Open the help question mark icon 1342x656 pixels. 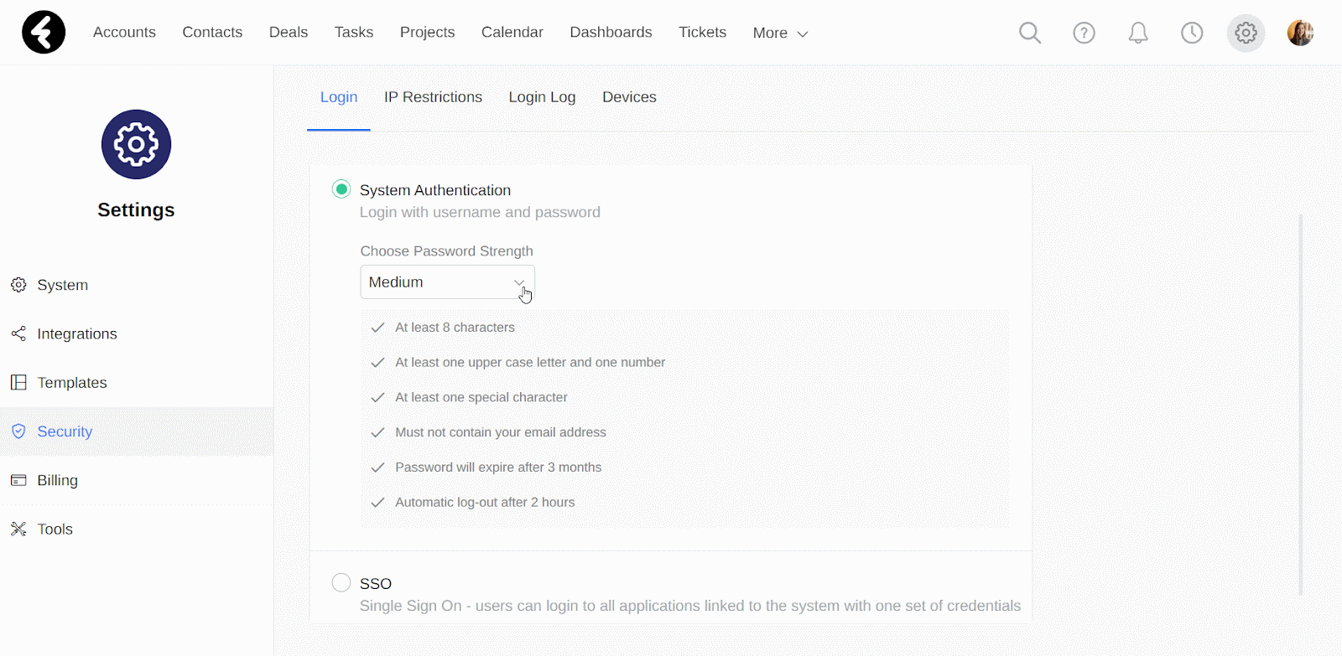[1085, 33]
